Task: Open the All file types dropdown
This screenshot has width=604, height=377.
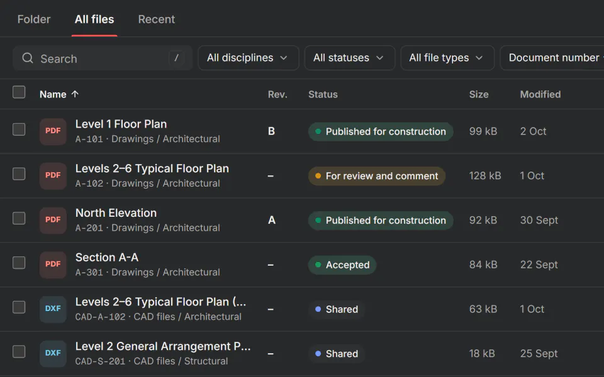Action: 447,58
